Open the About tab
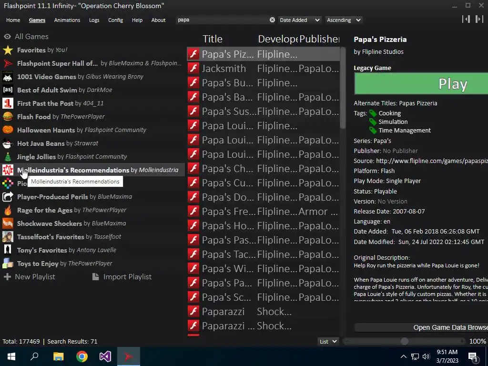Image resolution: width=488 pixels, height=366 pixels. click(x=158, y=20)
